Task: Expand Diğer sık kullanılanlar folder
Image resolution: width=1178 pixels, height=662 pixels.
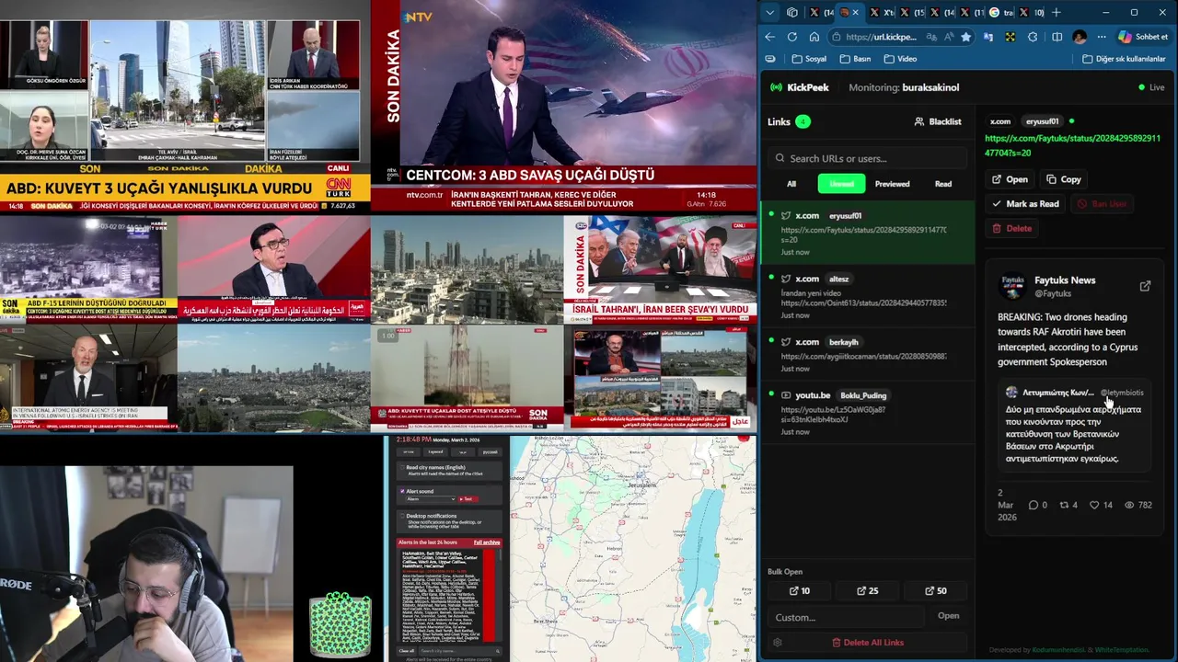Action: [x=1124, y=59]
